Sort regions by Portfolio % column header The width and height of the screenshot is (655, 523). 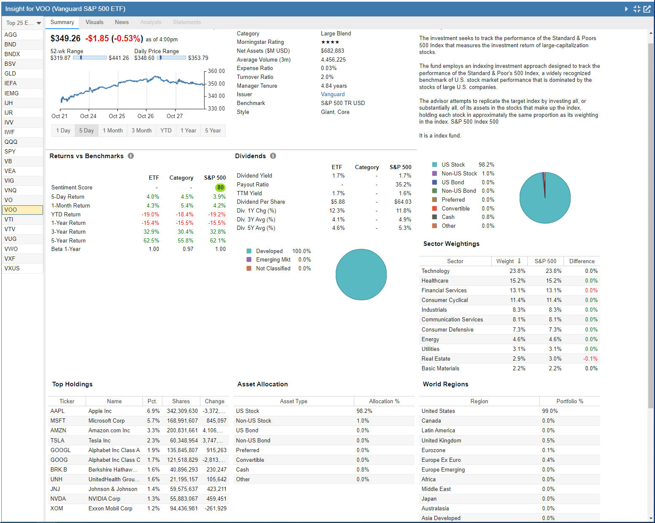coord(570,401)
